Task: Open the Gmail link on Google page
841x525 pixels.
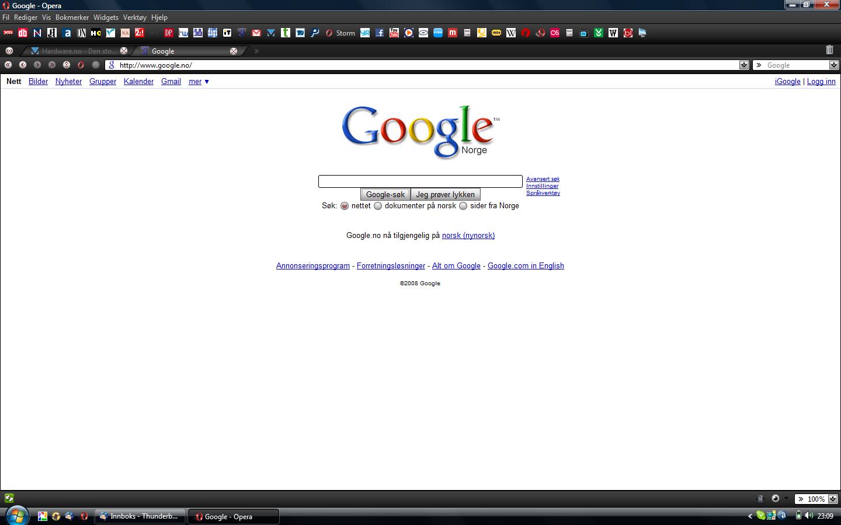Action: coord(171,82)
